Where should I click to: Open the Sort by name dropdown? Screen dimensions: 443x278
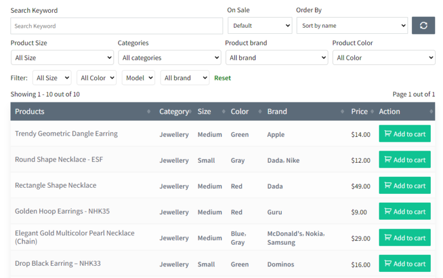tap(352, 25)
